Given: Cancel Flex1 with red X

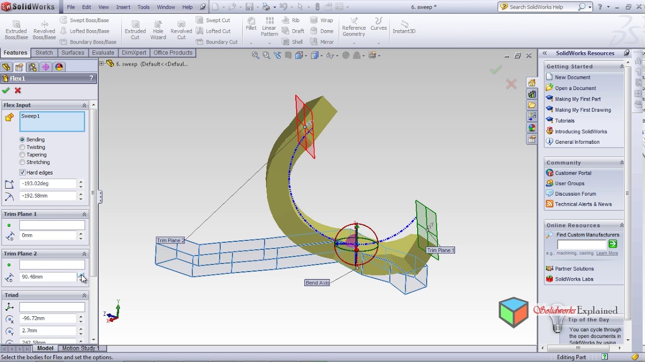Looking at the screenshot, I should pos(18,90).
